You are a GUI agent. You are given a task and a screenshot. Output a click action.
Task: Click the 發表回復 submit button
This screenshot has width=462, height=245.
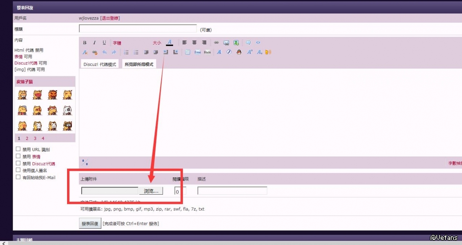90,223
